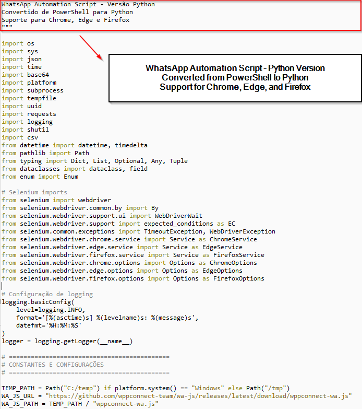Click the line 'import logging'

(x=27, y=122)
